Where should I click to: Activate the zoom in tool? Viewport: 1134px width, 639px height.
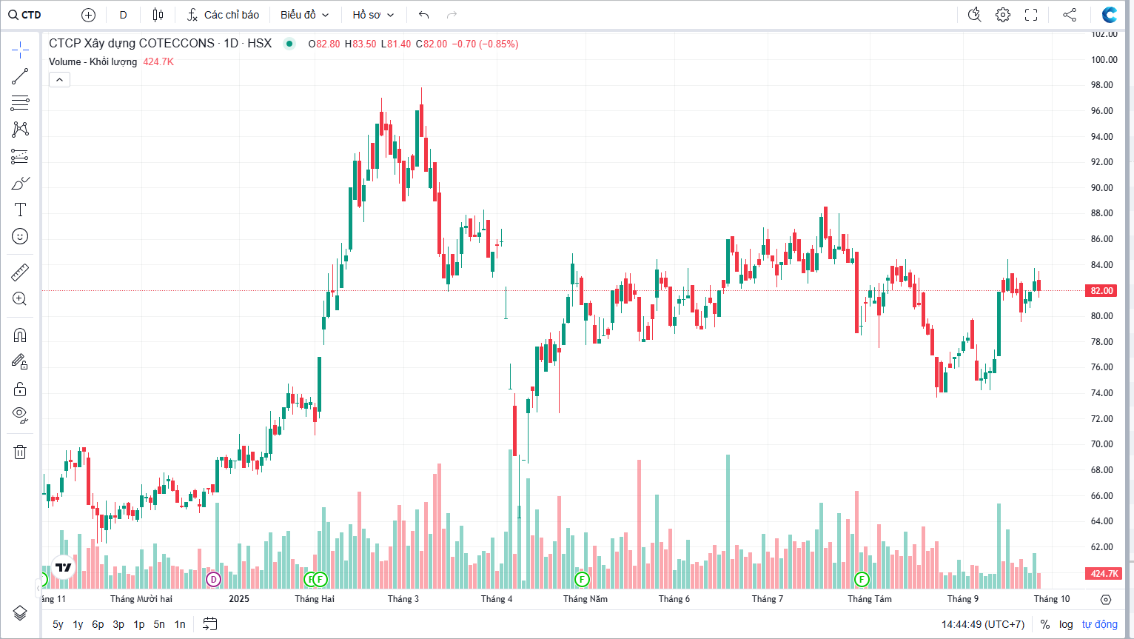(x=20, y=299)
